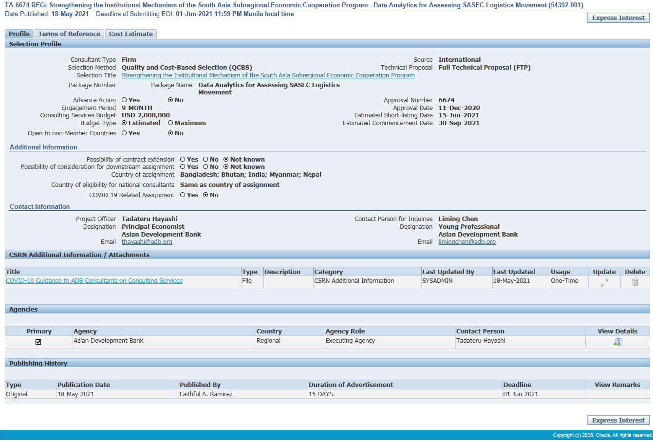Switch to the Profile tab
Viewport: 653px width, 441px height.
click(x=19, y=34)
